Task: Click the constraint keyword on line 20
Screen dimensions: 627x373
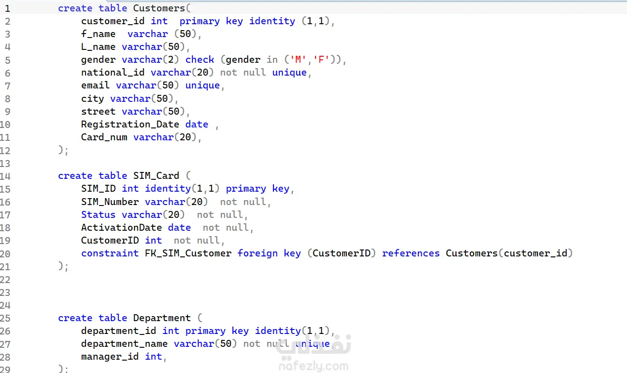Action: (110, 253)
